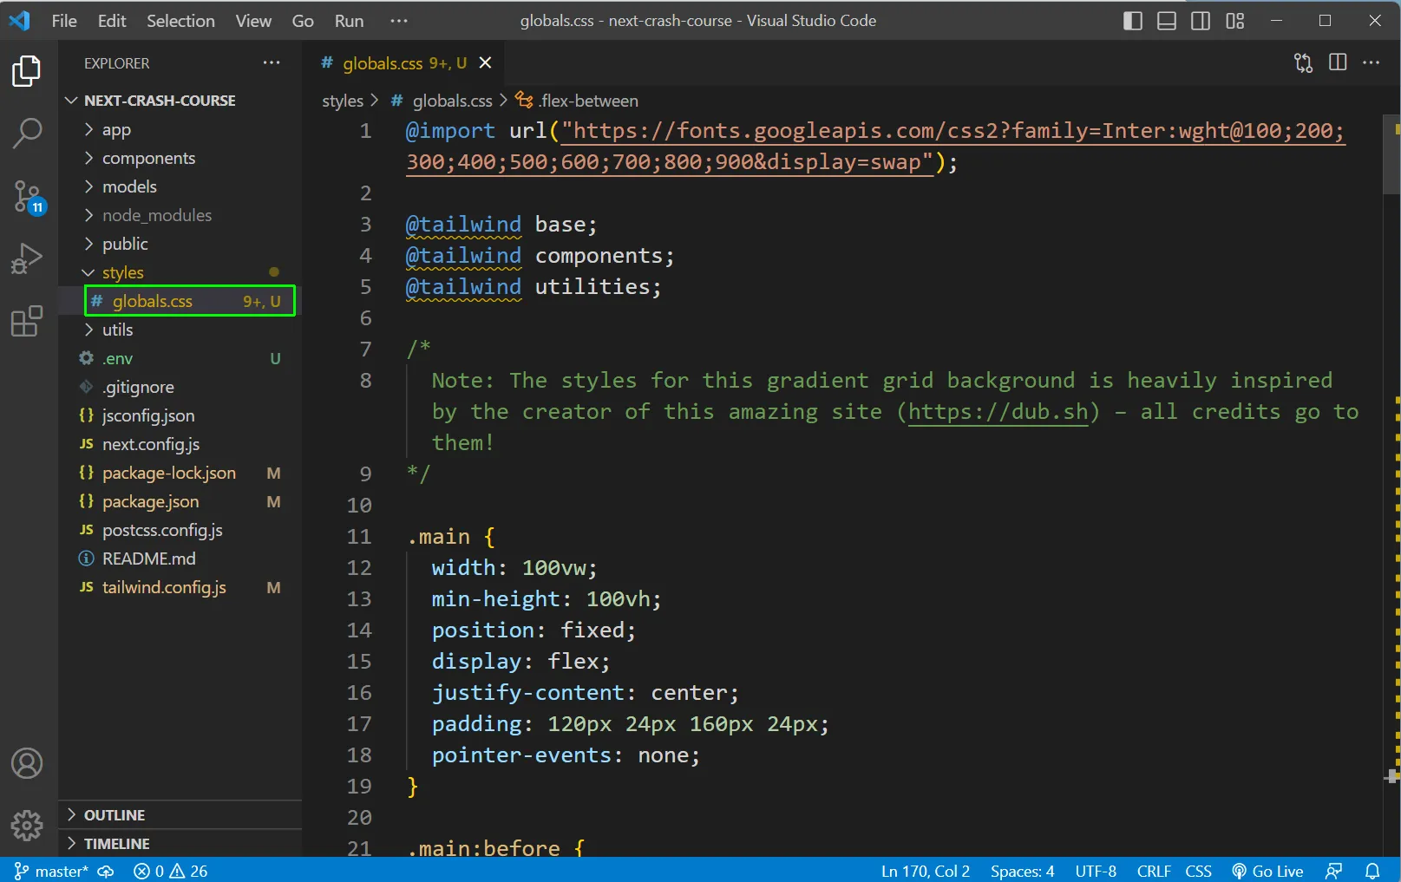Open Customize Layout icon
The width and height of the screenshot is (1401, 882).
pyautogui.click(x=1234, y=21)
